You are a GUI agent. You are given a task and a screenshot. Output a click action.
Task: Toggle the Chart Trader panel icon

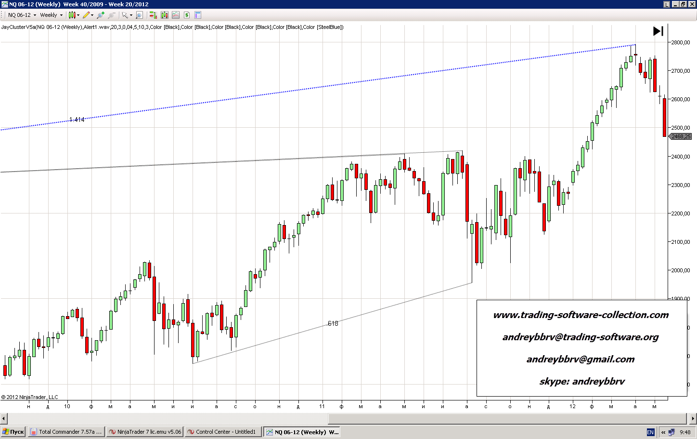[153, 15]
